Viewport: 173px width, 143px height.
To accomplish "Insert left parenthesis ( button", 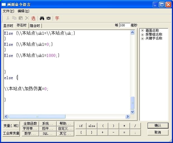I will click(x=103, y=126).
